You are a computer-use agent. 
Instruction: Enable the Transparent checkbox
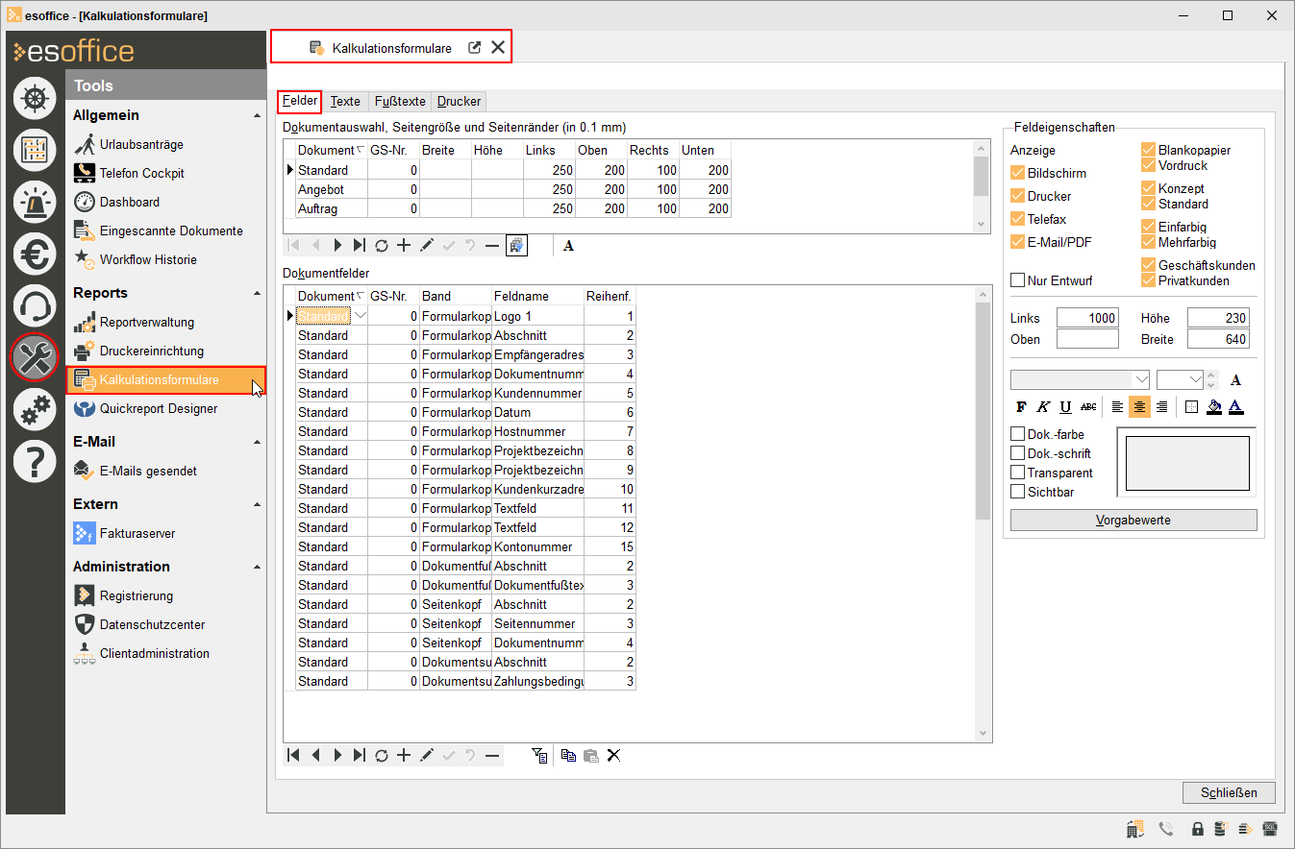(1018, 473)
